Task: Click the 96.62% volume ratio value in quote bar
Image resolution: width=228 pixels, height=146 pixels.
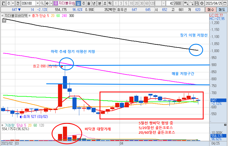Action: tap(77, 10)
